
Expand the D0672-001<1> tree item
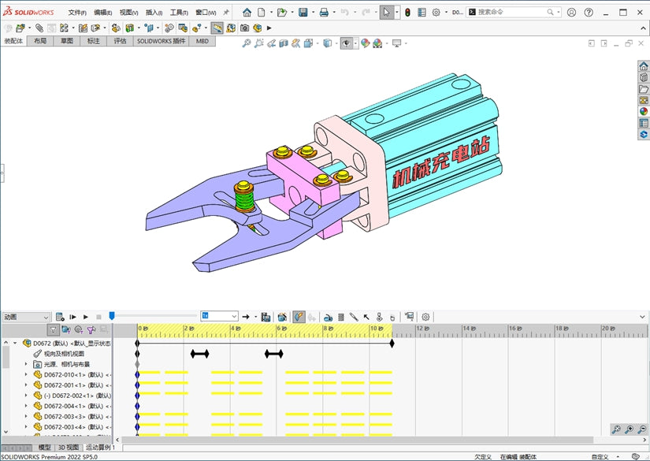pyautogui.click(x=26, y=385)
